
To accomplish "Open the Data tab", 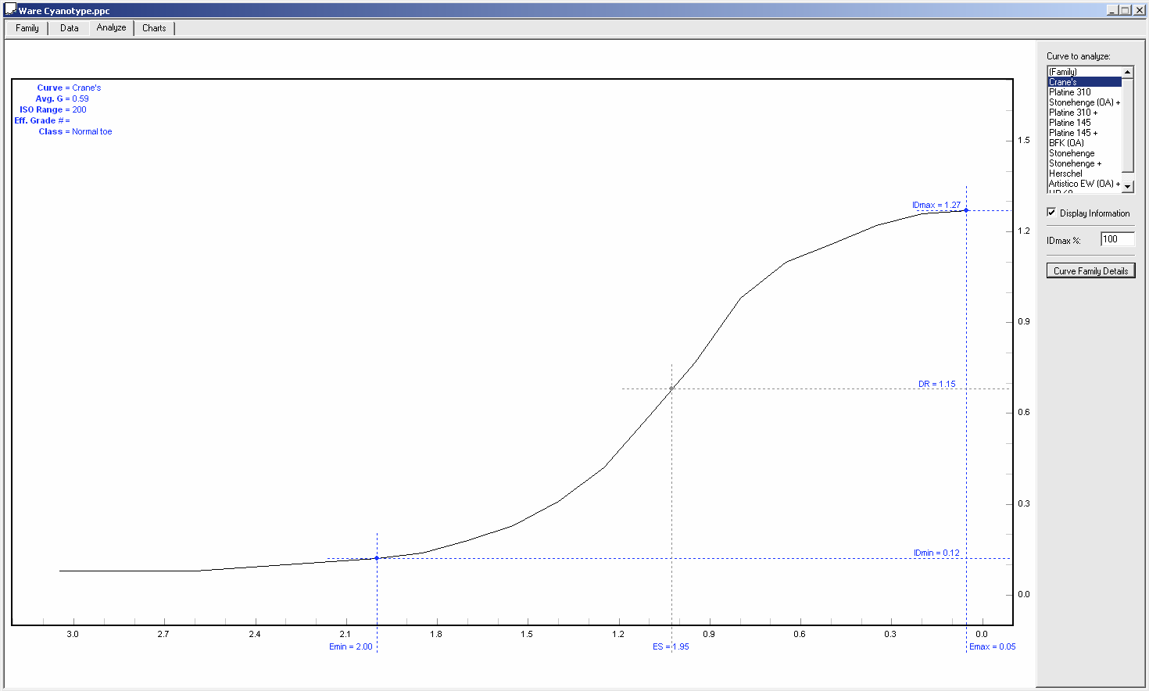I will [70, 28].
